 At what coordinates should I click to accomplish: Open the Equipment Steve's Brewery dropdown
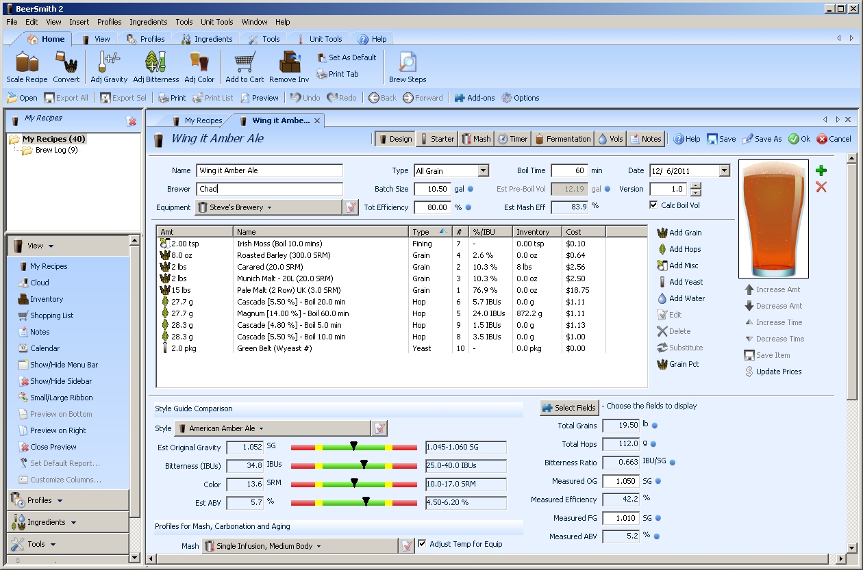(x=268, y=207)
